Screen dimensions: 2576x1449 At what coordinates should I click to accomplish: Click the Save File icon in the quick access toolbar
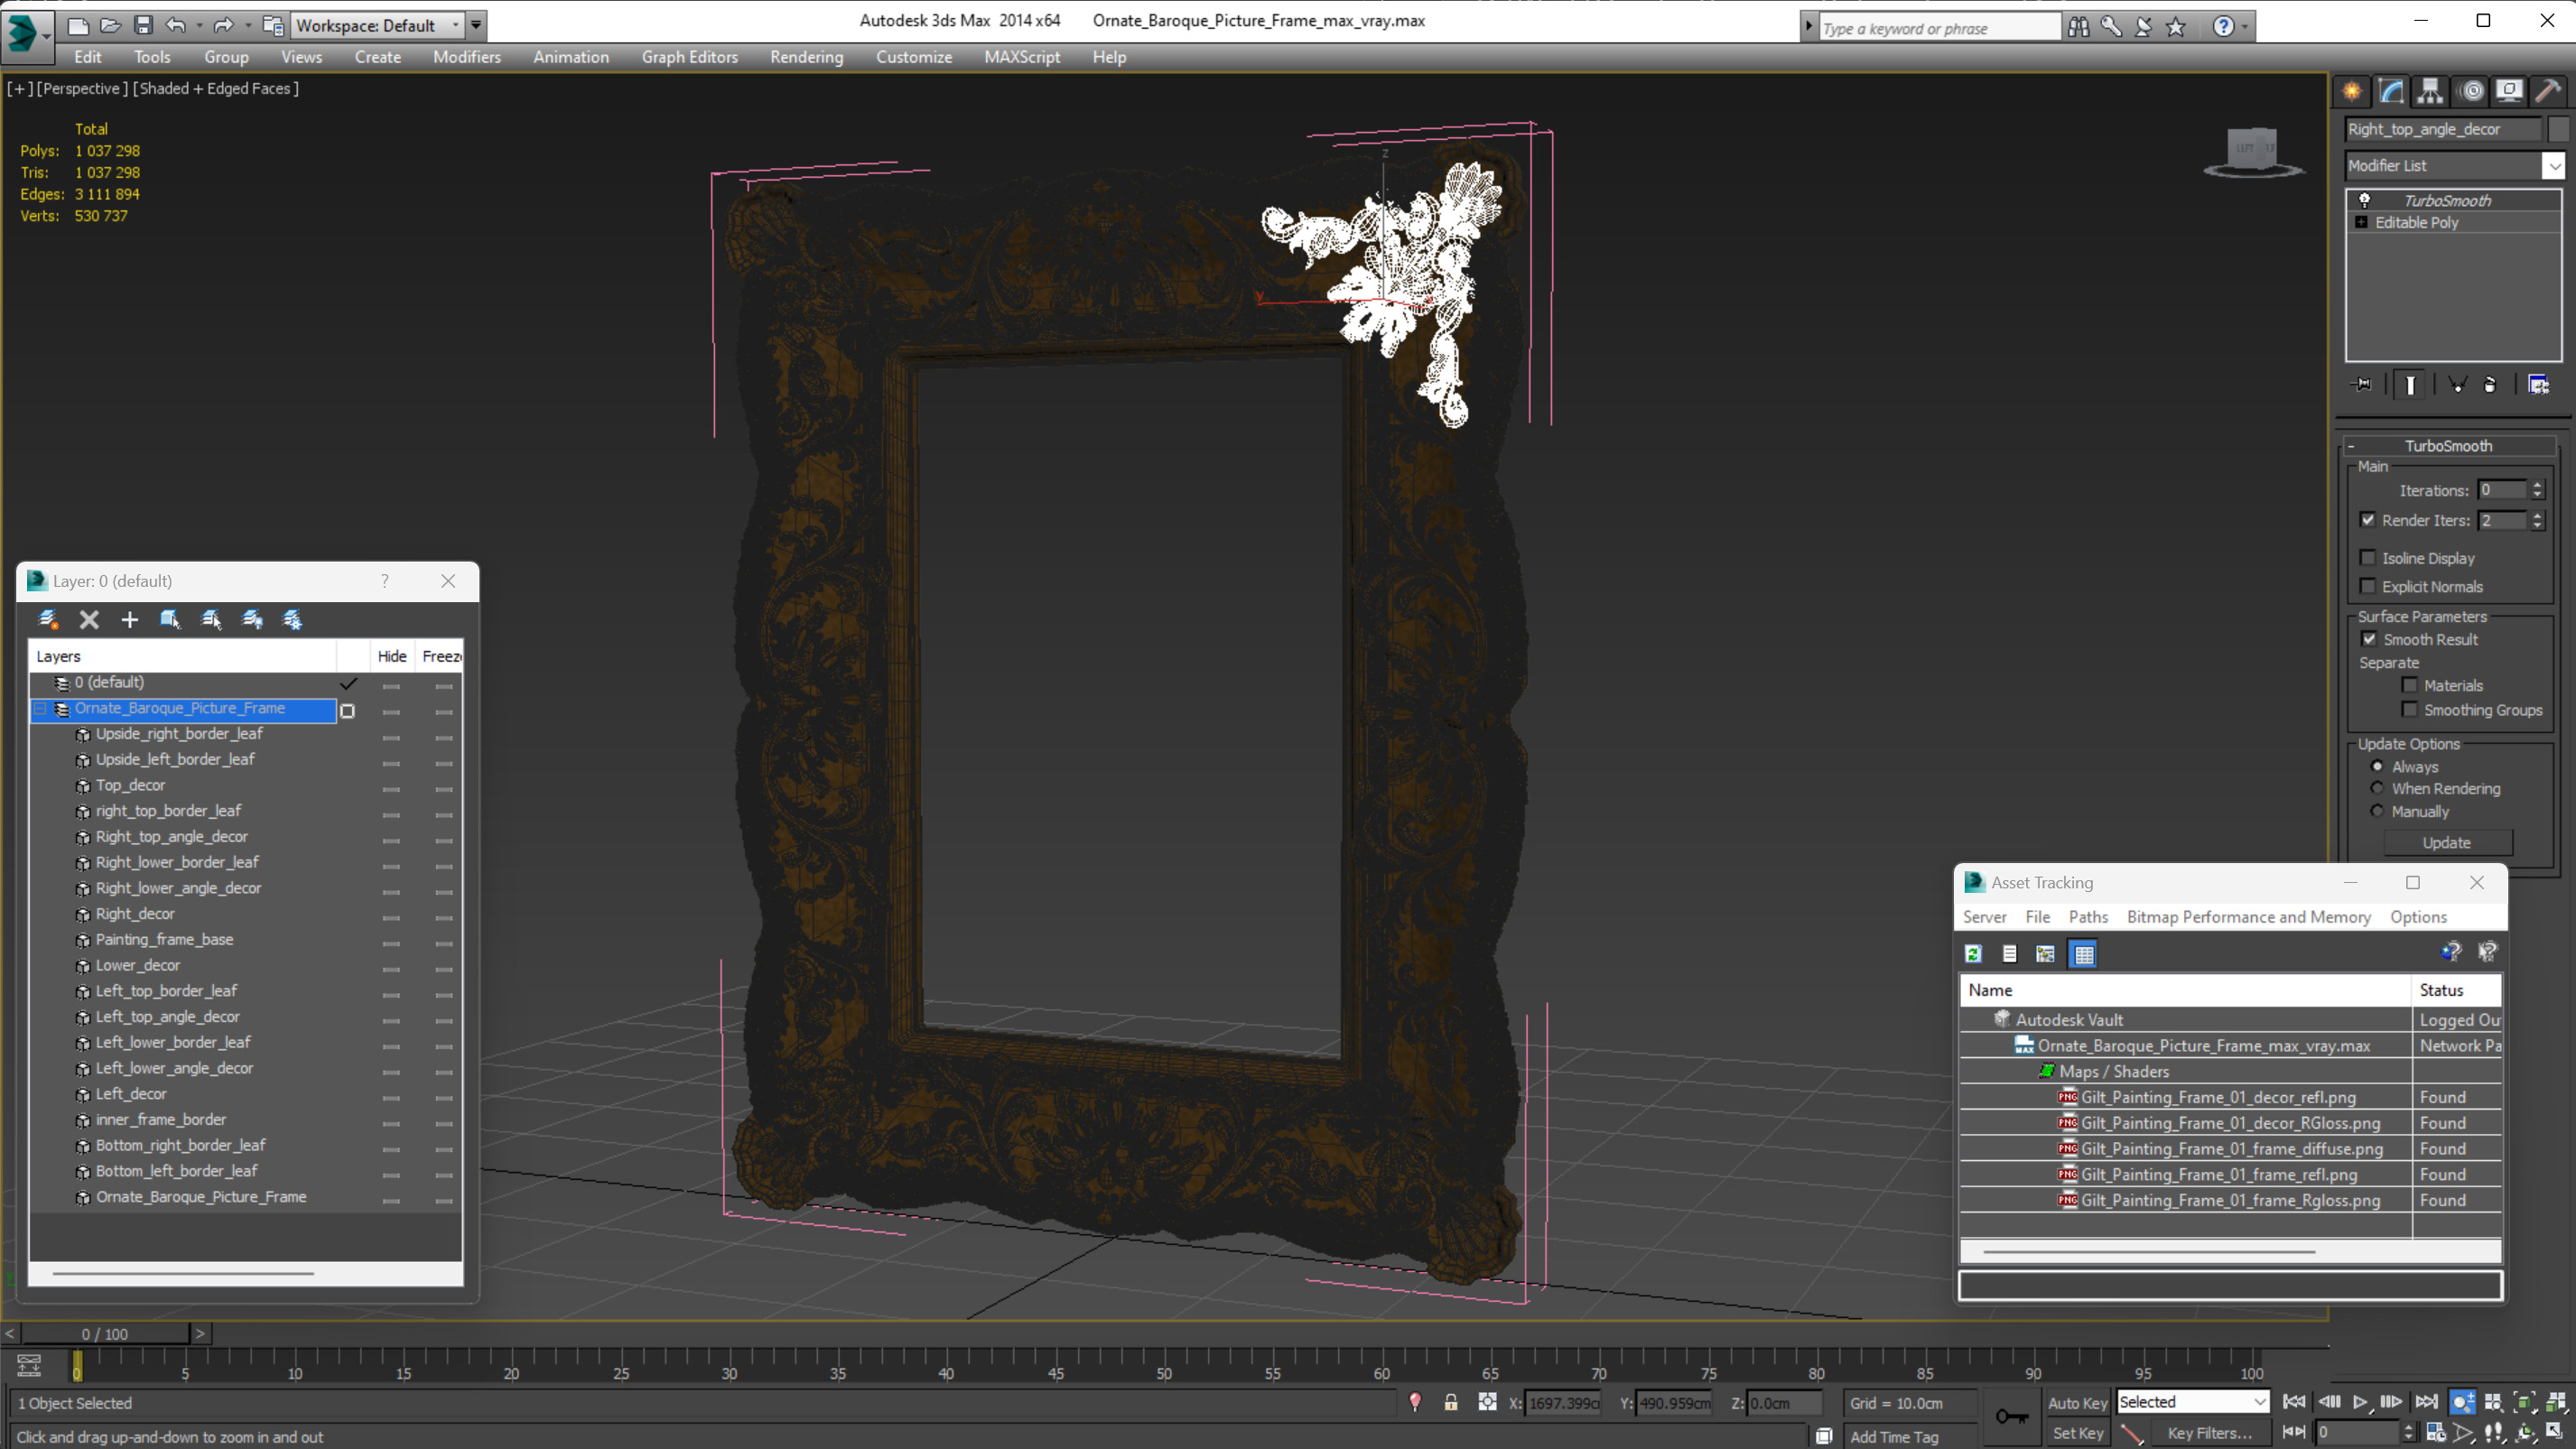pyautogui.click(x=143, y=25)
